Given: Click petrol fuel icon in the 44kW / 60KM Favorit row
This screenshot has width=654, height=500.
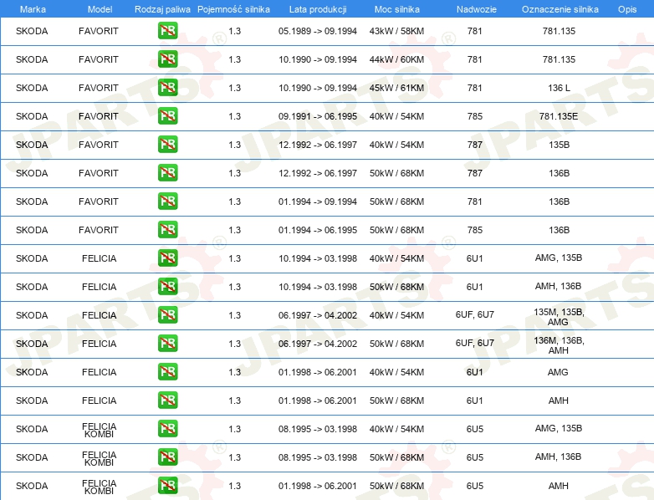Looking at the screenshot, I should point(167,59).
